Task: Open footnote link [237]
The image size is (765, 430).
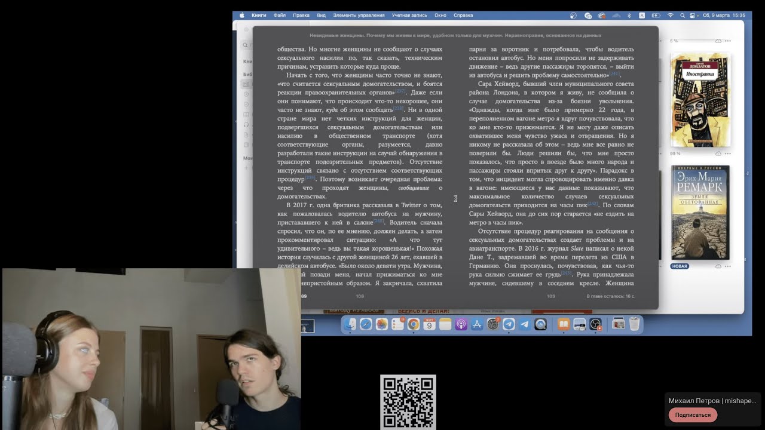Action: coord(400,91)
